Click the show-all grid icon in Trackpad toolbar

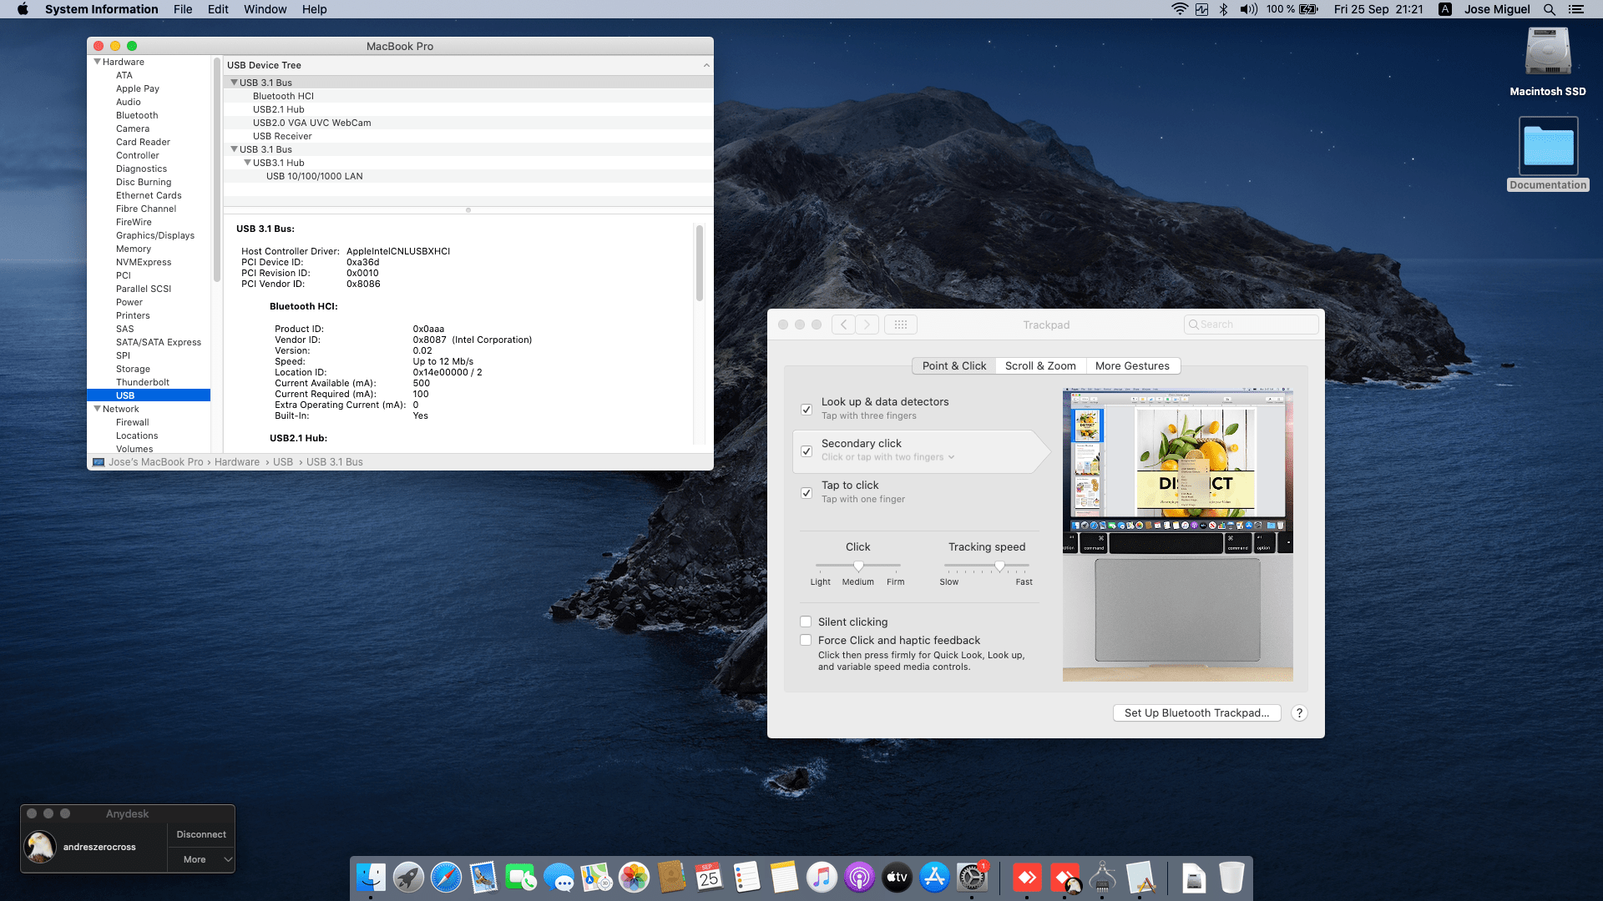tap(900, 325)
